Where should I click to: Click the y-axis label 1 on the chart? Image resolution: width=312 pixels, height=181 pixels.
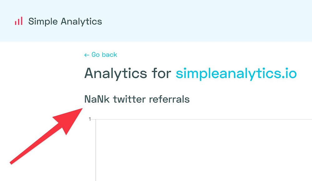tap(90, 119)
